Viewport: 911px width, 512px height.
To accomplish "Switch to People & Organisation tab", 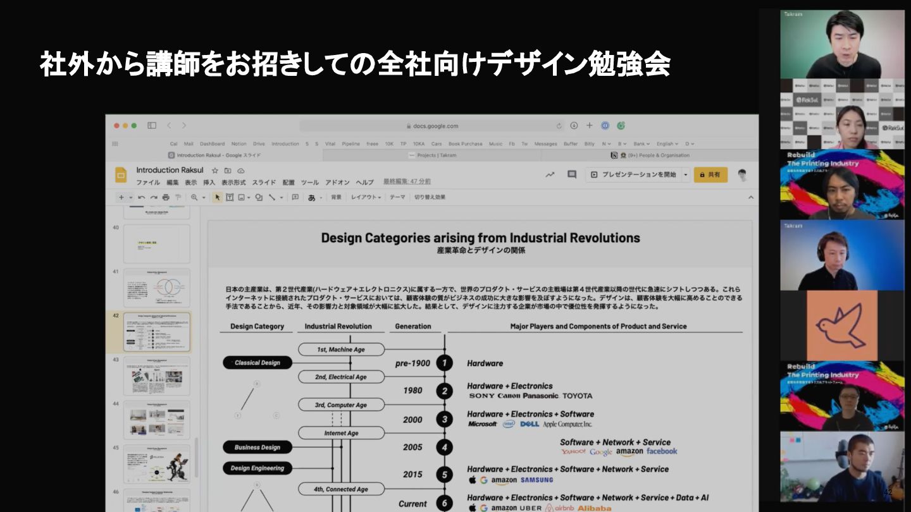I will pyautogui.click(x=650, y=155).
